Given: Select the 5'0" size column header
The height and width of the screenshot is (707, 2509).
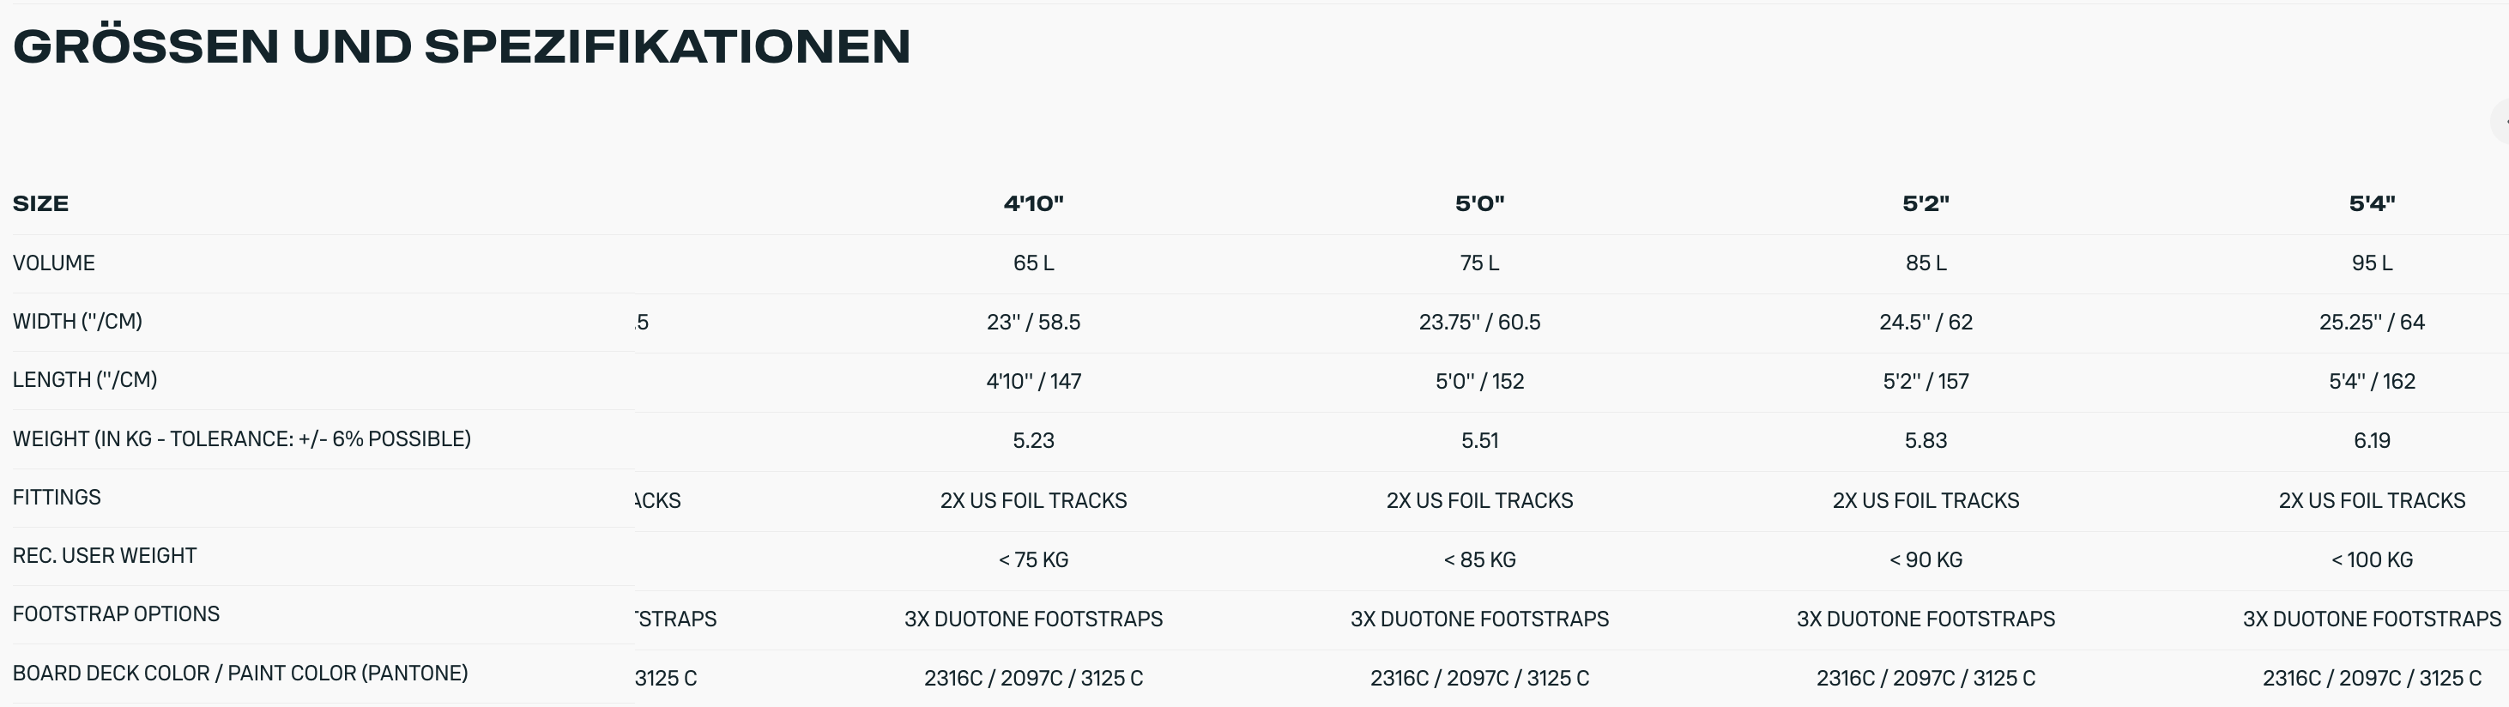Looking at the screenshot, I should click(1479, 203).
